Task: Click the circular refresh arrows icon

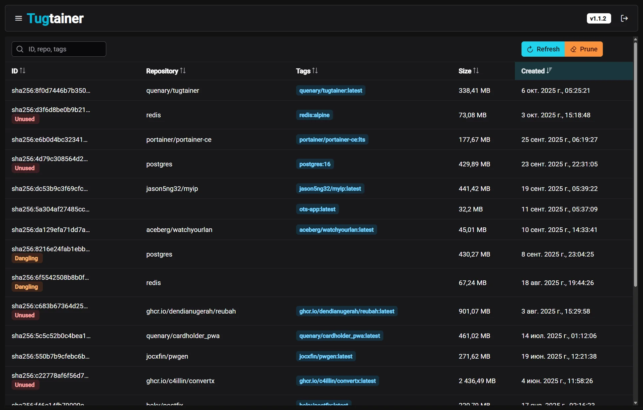Action: 530,49
